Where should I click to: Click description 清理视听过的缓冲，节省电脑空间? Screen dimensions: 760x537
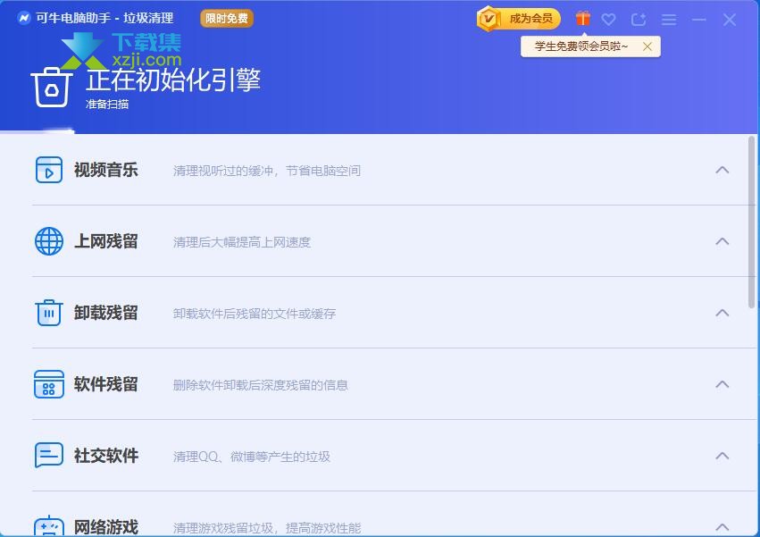[x=267, y=171]
